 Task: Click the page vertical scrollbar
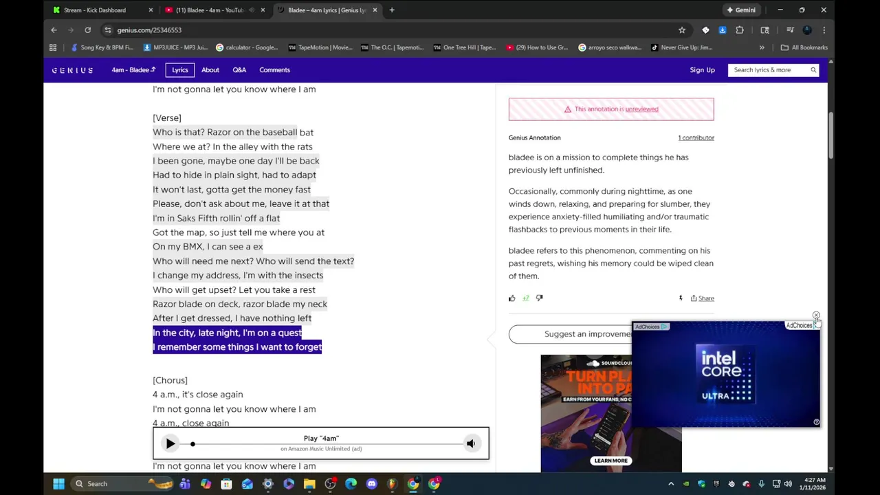830,134
